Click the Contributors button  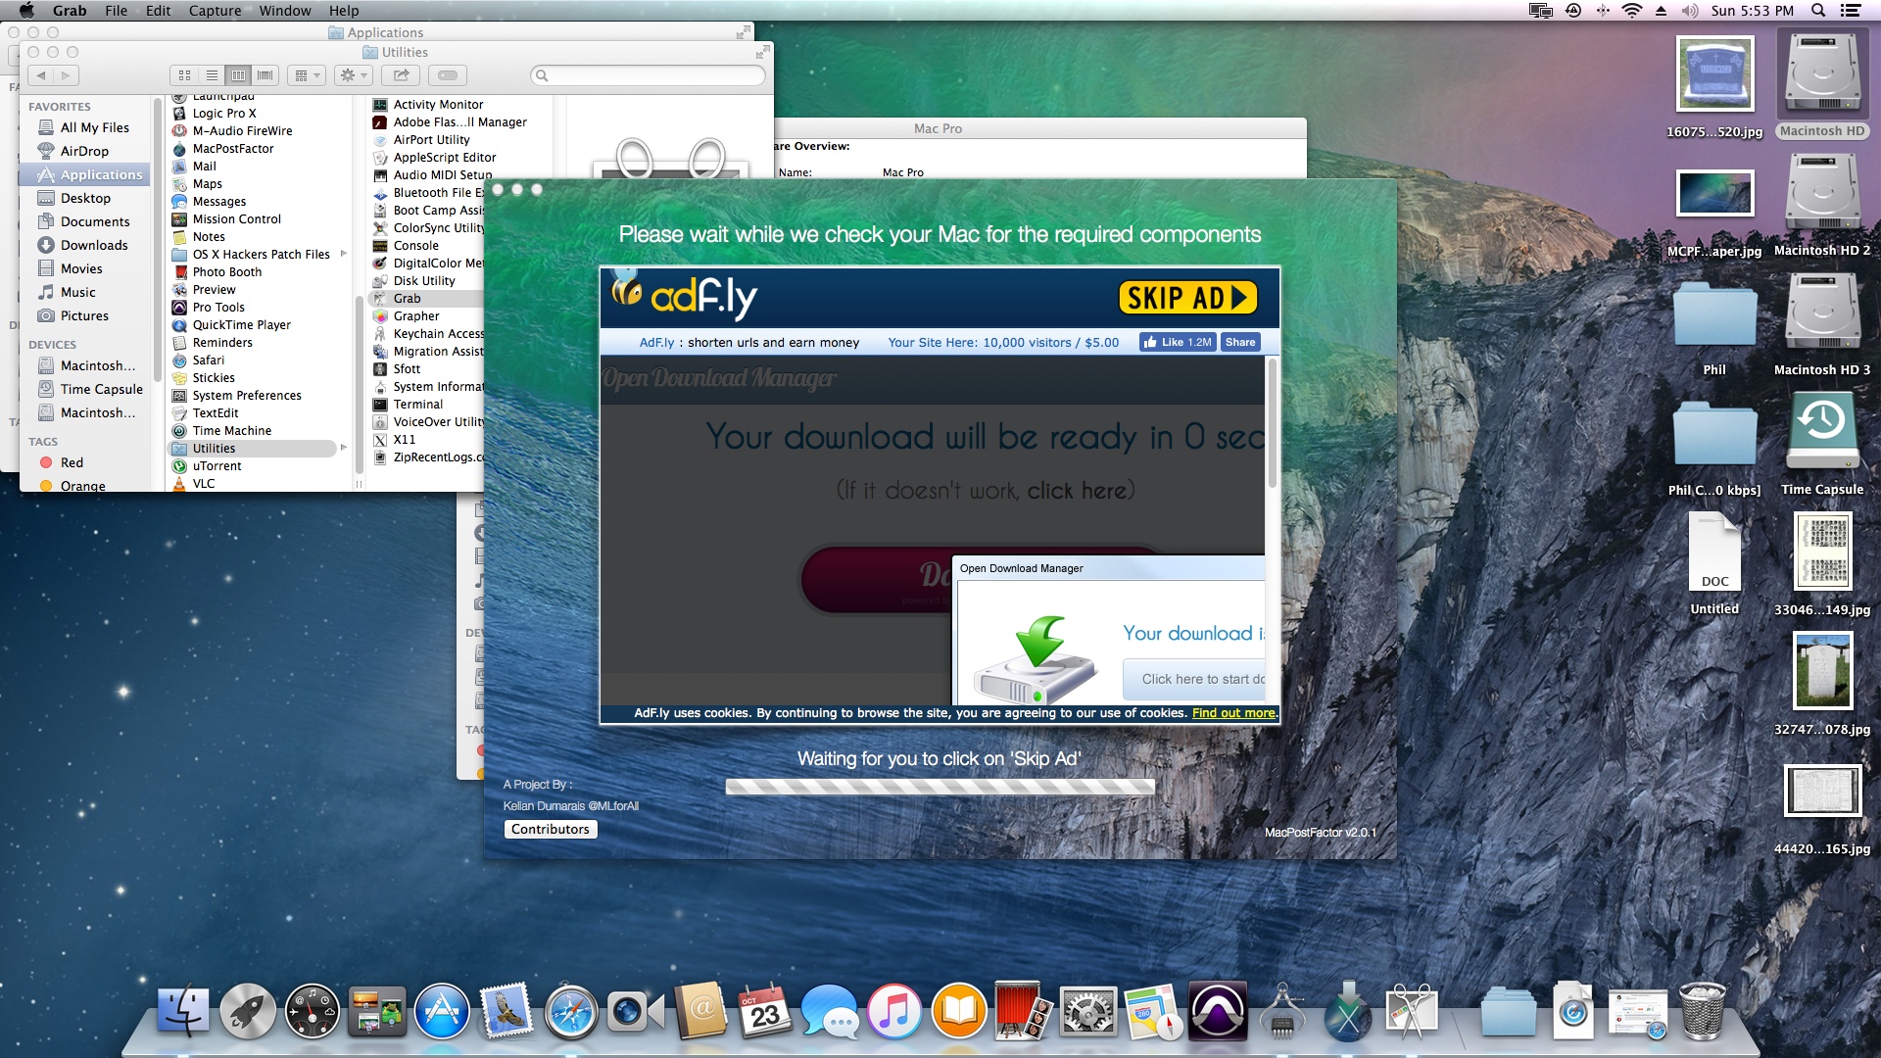[x=550, y=829]
